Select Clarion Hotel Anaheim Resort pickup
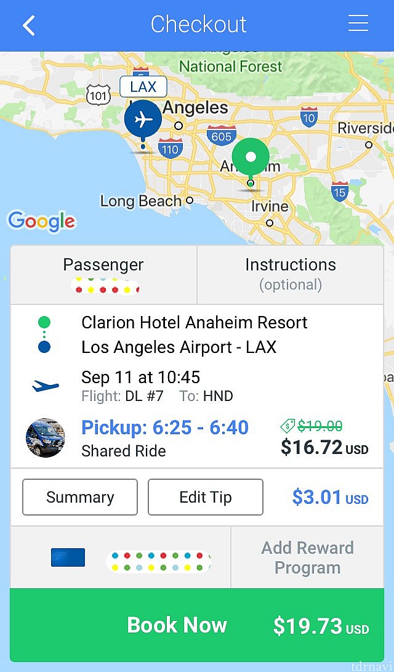The height and width of the screenshot is (672, 394). point(195,322)
